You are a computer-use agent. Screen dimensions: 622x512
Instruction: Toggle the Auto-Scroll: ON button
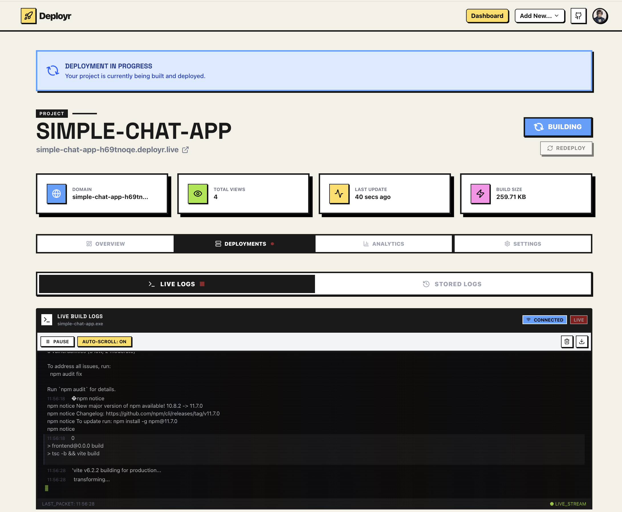pyautogui.click(x=104, y=342)
